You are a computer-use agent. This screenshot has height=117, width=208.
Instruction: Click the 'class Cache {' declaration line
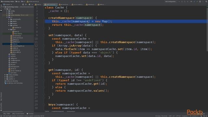click(56, 7)
